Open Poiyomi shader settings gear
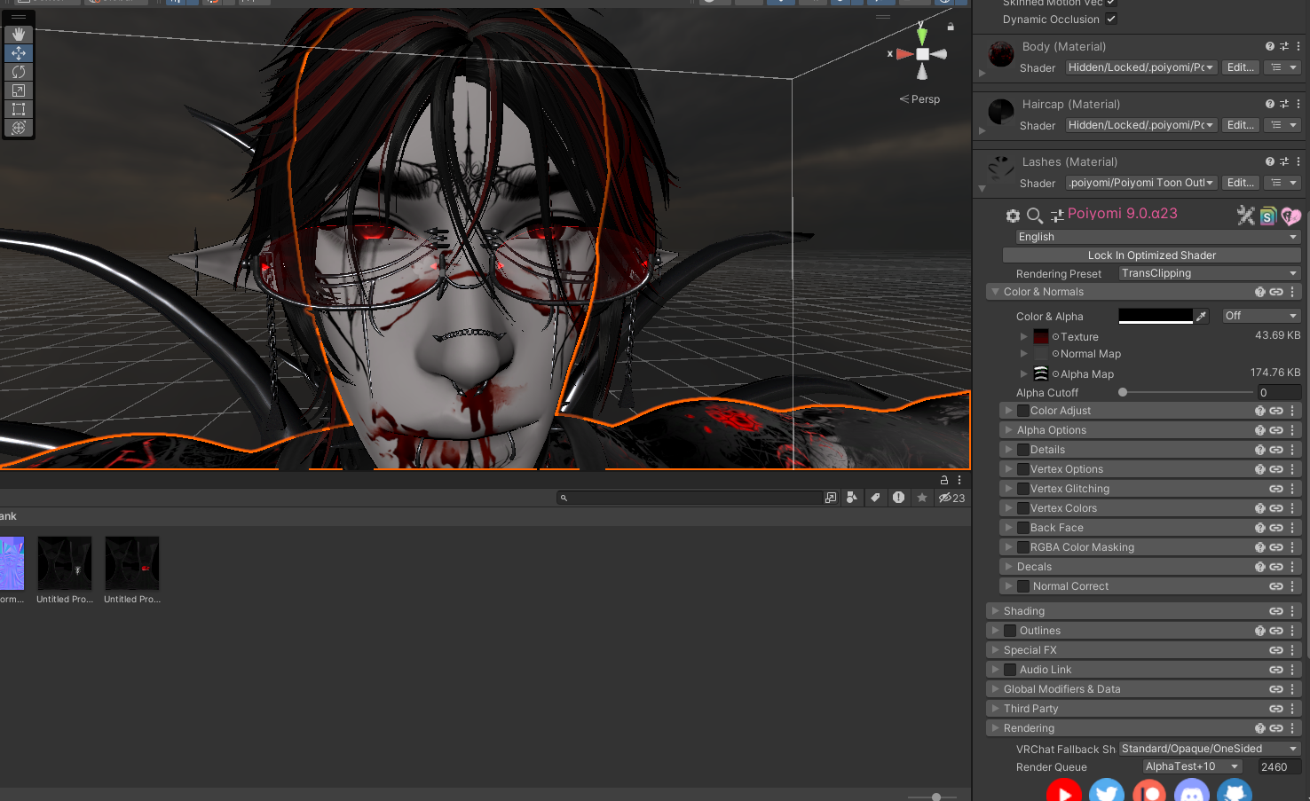This screenshot has height=801, width=1310. click(1013, 216)
